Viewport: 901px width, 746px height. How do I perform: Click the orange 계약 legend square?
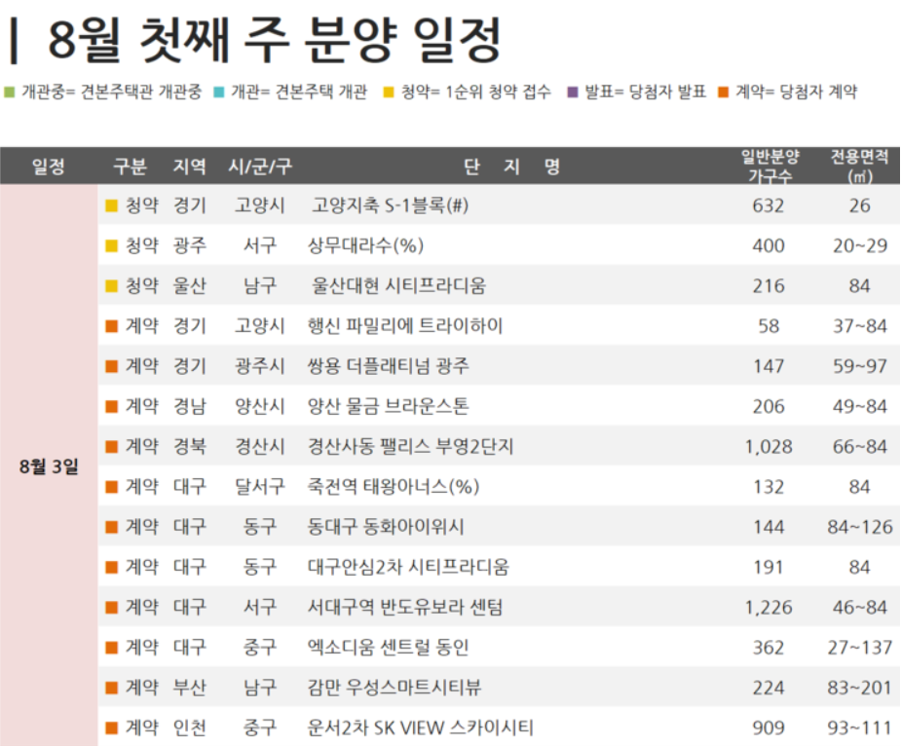724,92
